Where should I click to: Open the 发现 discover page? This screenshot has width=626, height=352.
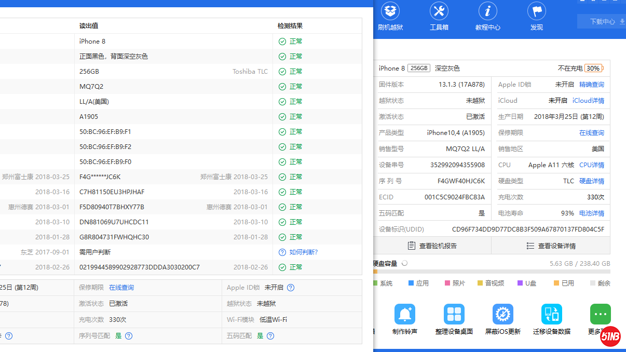(x=536, y=16)
